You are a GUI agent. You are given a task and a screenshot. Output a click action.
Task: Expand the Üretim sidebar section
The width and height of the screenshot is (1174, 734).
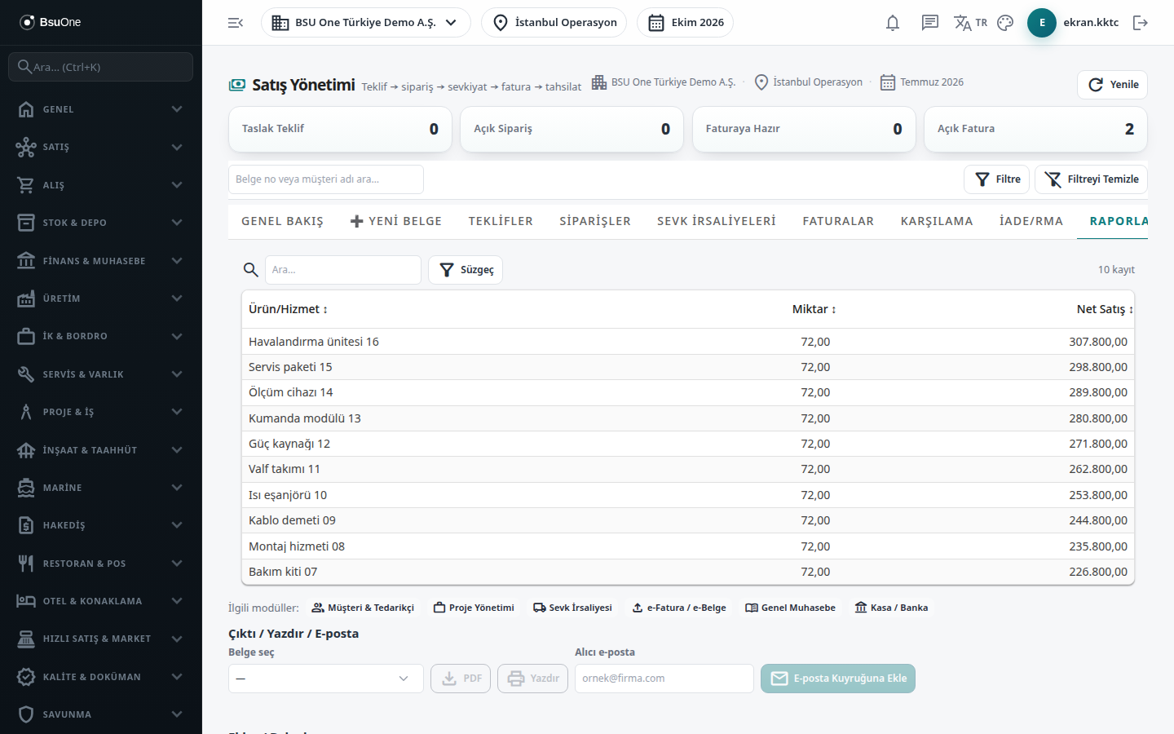click(x=101, y=298)
